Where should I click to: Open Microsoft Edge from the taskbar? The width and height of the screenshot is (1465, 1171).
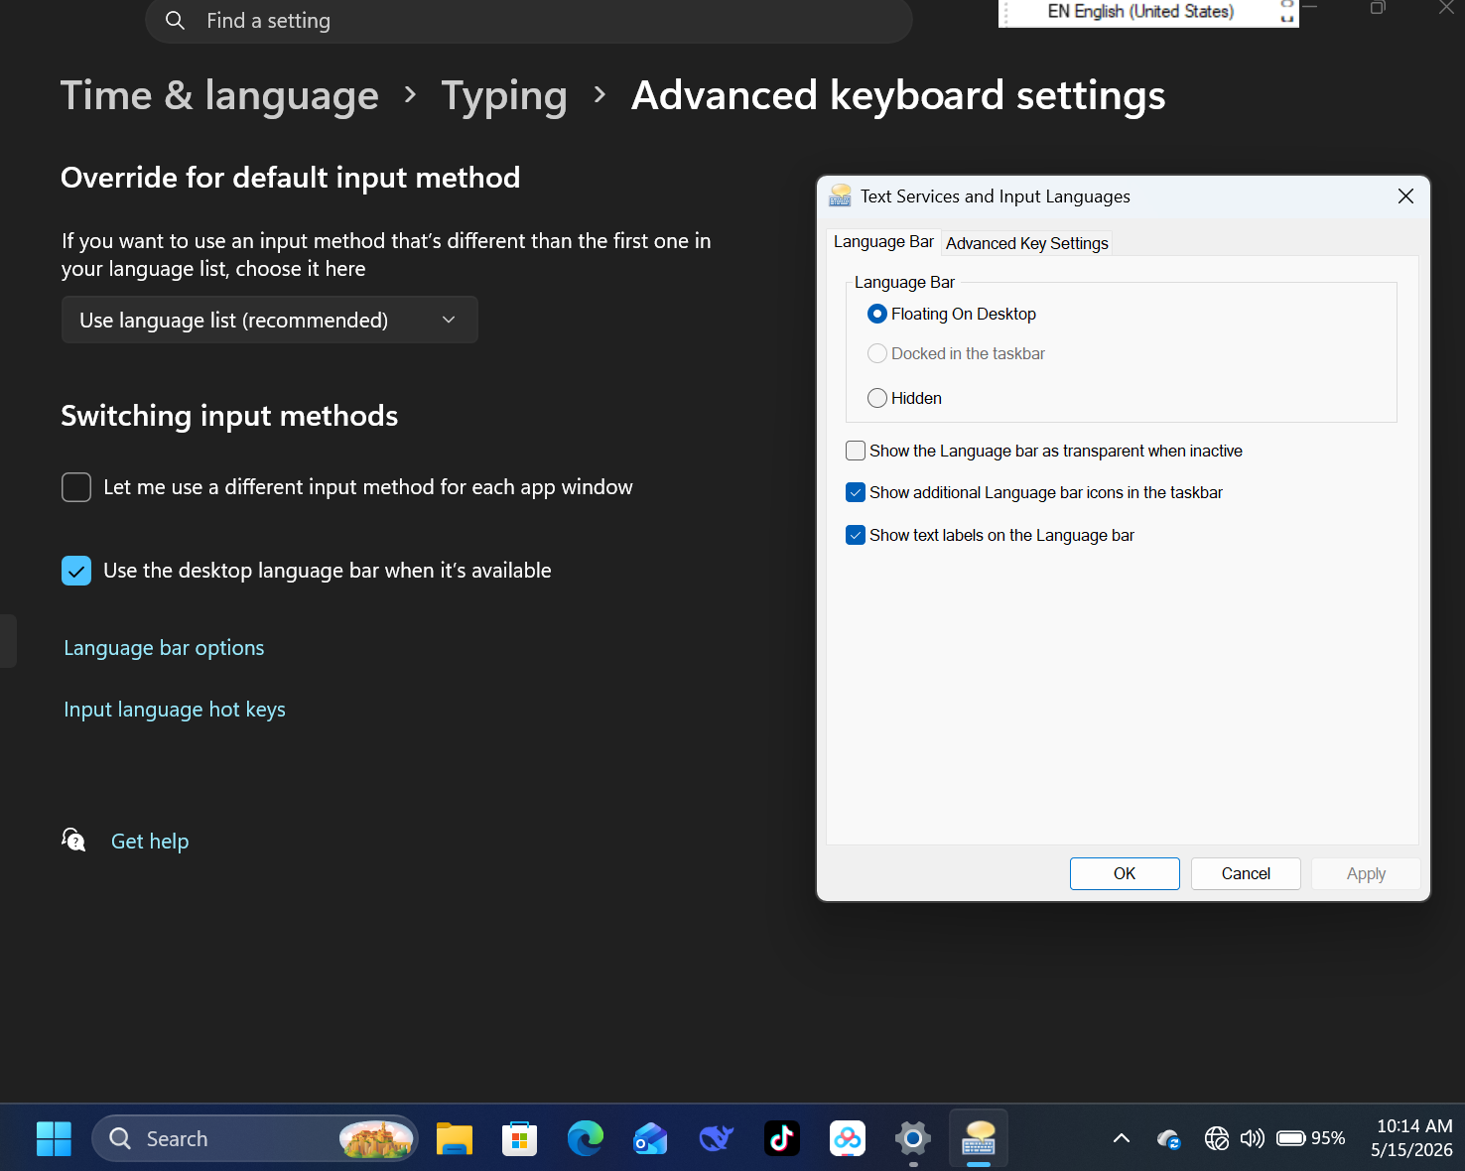586,1138
